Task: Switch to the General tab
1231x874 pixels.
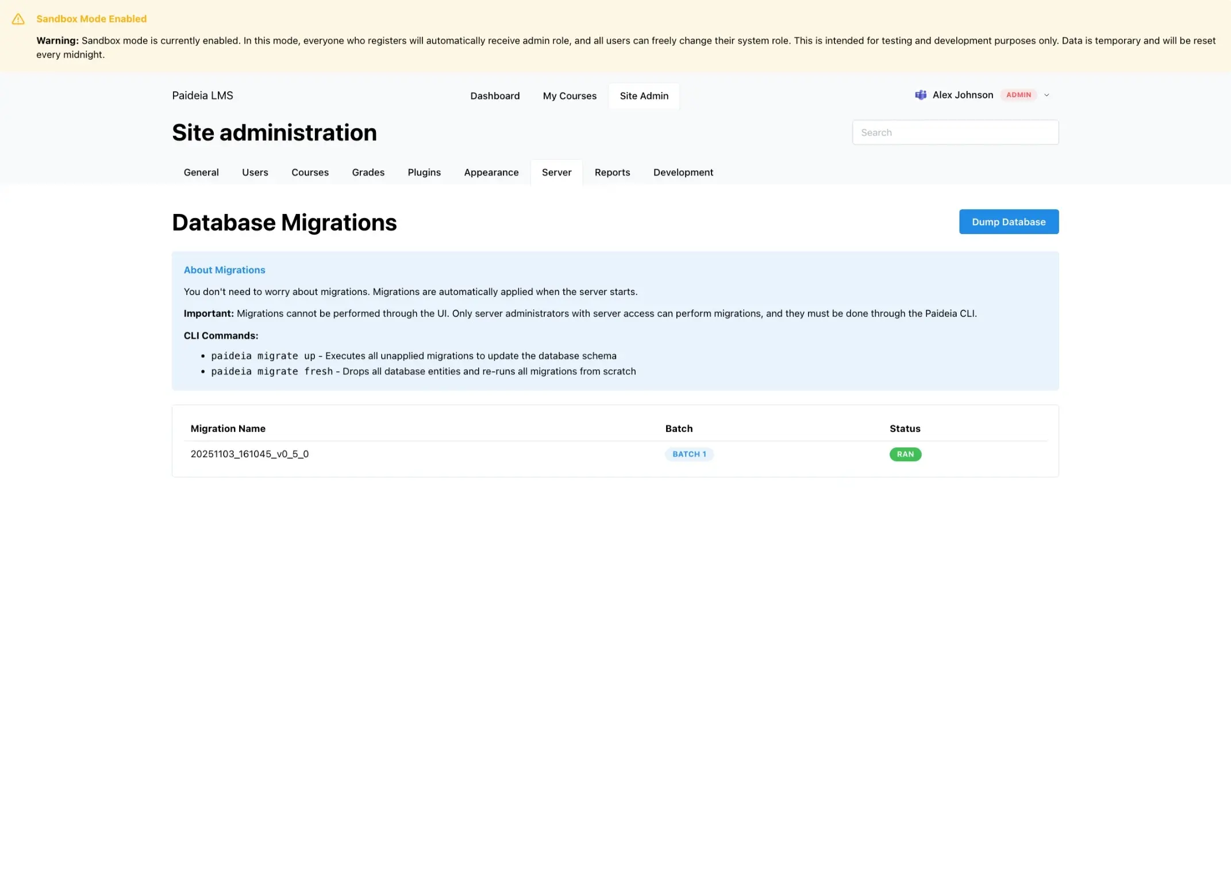Action: click(201, 172)
